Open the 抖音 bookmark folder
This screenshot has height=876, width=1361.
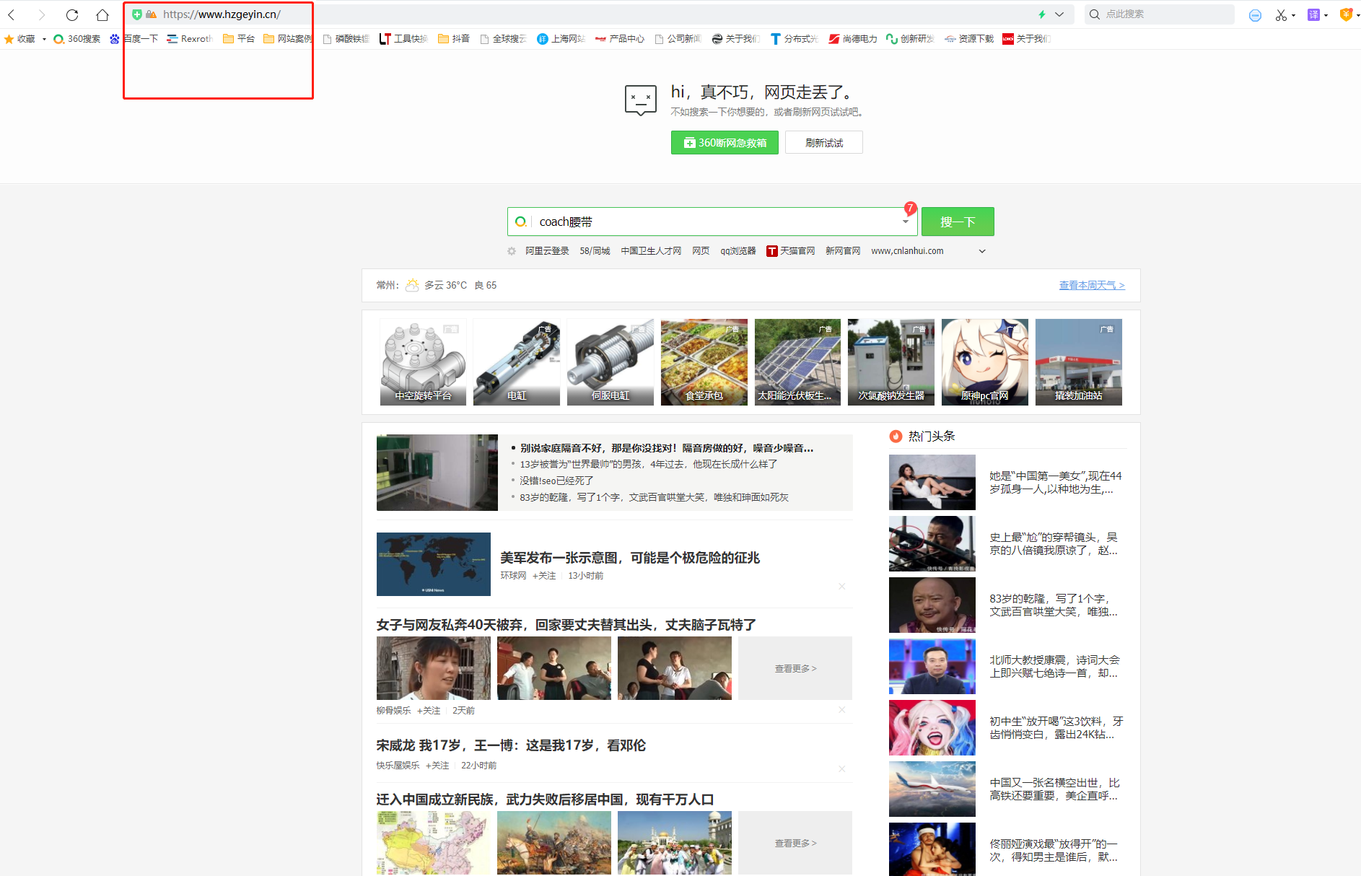coord(454,39)
